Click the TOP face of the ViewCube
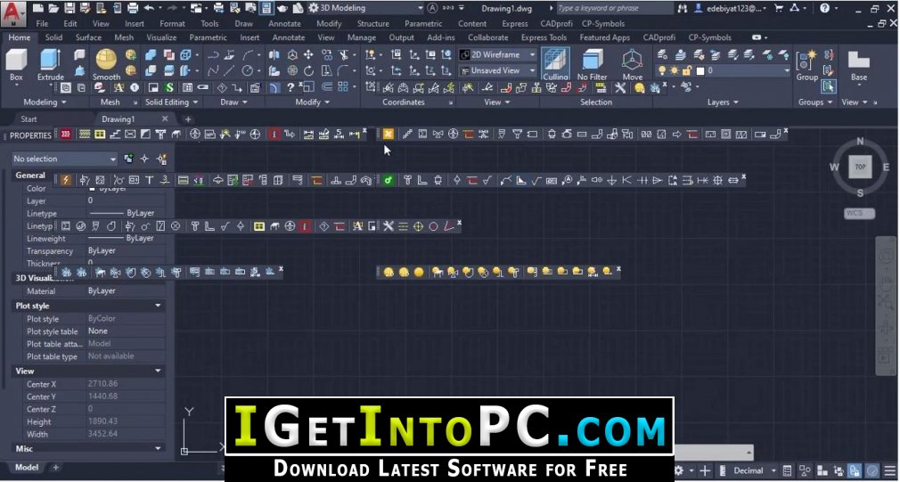900x482 pixels. click(860, 167)
